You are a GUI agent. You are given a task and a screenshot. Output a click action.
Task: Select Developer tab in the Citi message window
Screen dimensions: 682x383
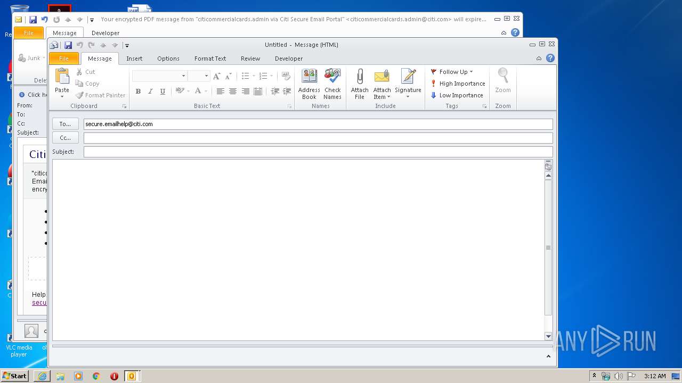(105, 33)
